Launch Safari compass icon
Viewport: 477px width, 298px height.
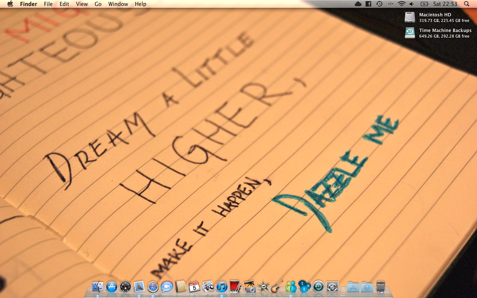153,286
